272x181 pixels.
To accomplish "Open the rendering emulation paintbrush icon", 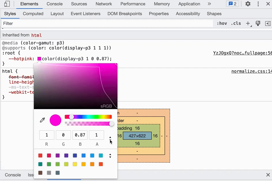I will coord(258,23).
